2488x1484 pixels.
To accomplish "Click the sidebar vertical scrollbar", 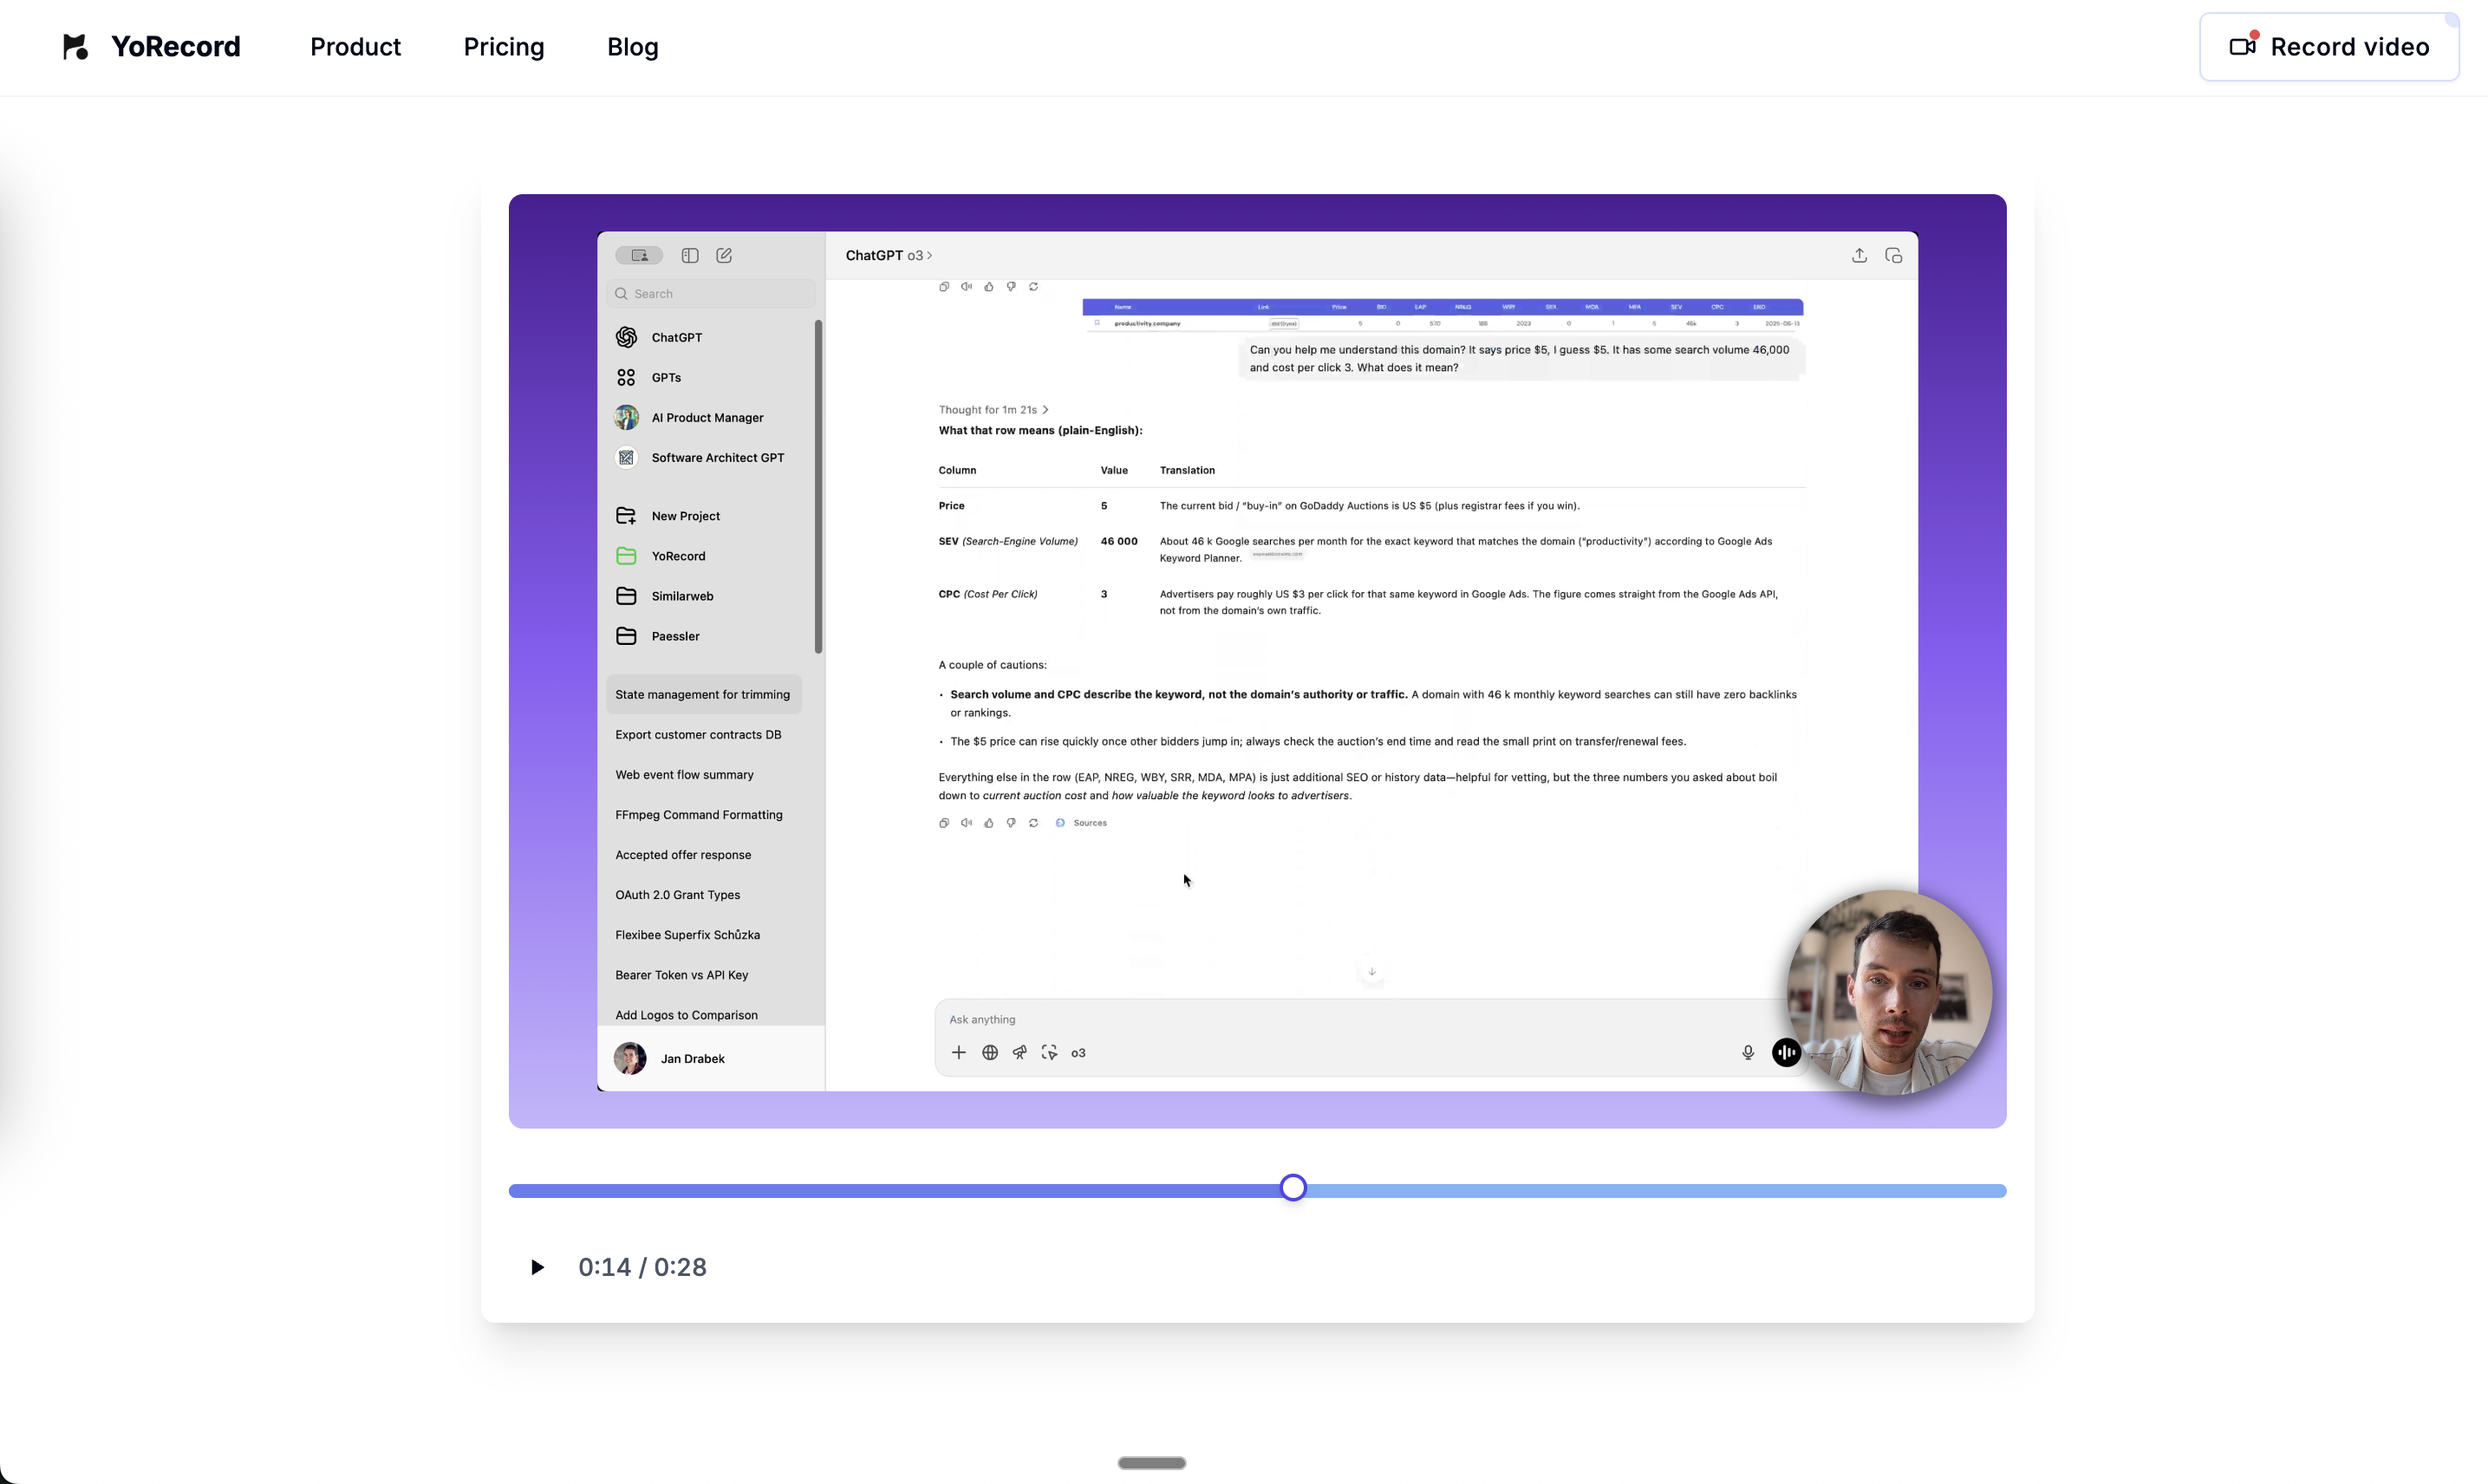I will pyautogui.click(x=818, y=487).
